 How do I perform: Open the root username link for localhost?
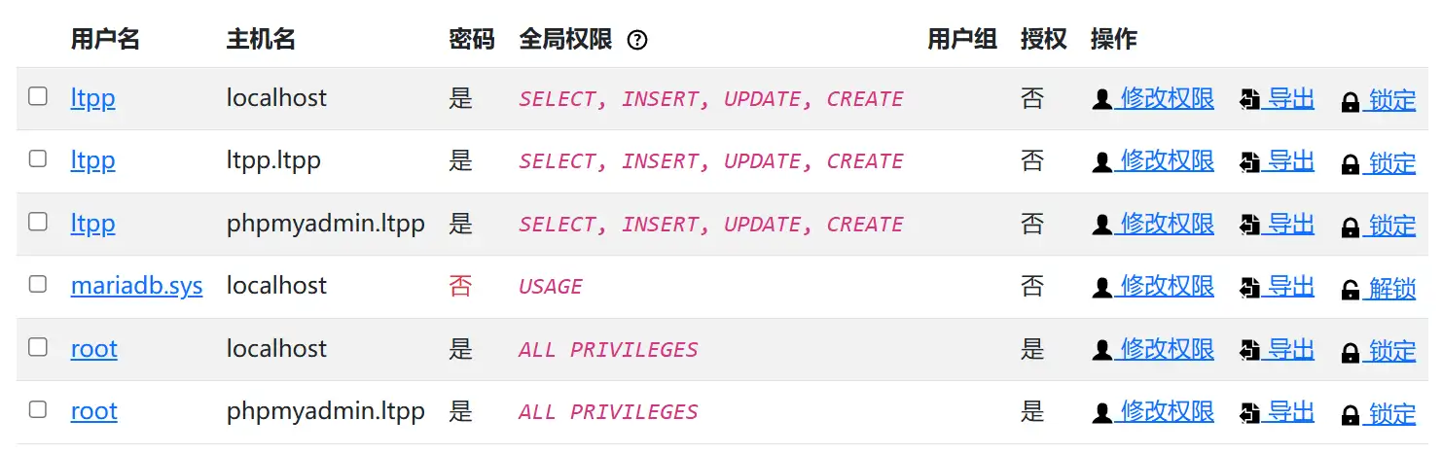coord(94,349)
